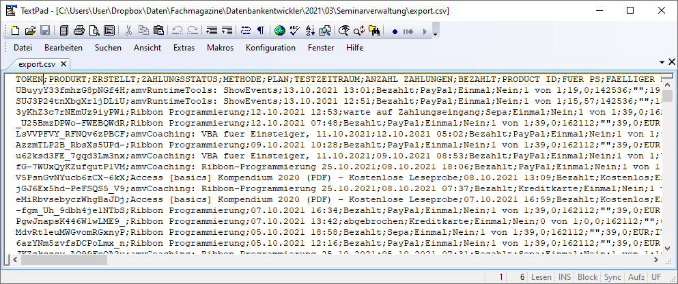Open the Datei menu
The width and height of the screenshot is (678, 284).
click(x=23, y=48)
